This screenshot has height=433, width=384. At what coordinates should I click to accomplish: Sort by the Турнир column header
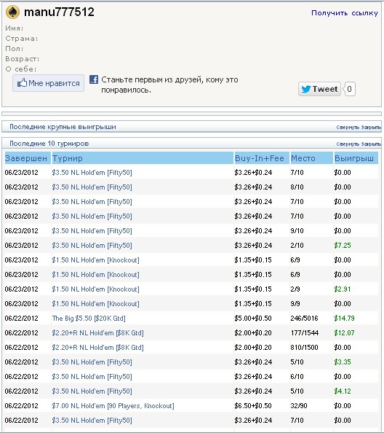(68, 158)
